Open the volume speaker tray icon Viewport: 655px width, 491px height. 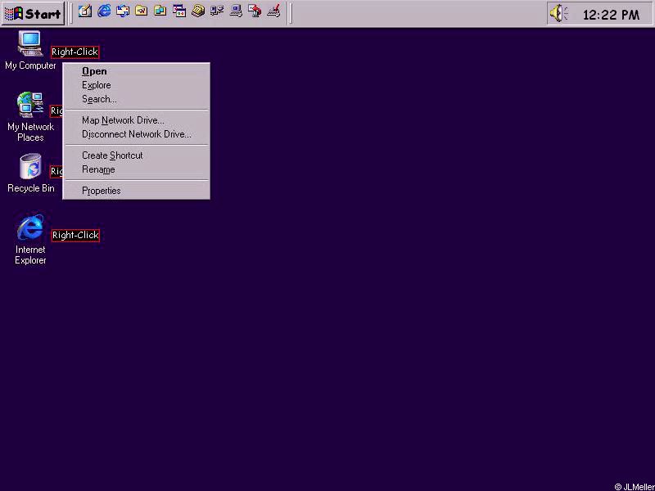(x=558, y=13)
